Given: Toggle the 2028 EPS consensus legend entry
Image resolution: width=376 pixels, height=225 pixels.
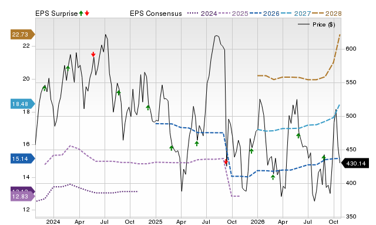Looking at the screenshot, I should [327, 14].
